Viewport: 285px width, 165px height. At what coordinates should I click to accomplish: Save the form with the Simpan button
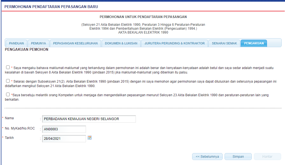tap(238, 157)
